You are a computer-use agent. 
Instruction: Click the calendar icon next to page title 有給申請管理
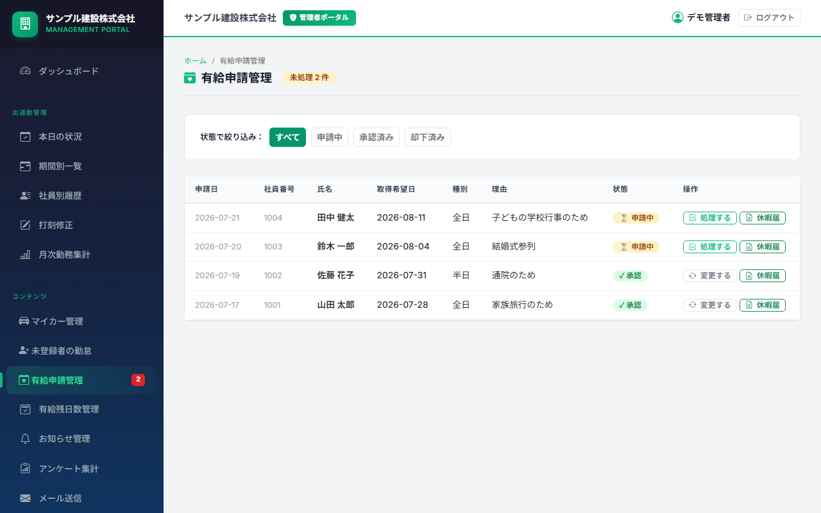click(x=190, y=78)
